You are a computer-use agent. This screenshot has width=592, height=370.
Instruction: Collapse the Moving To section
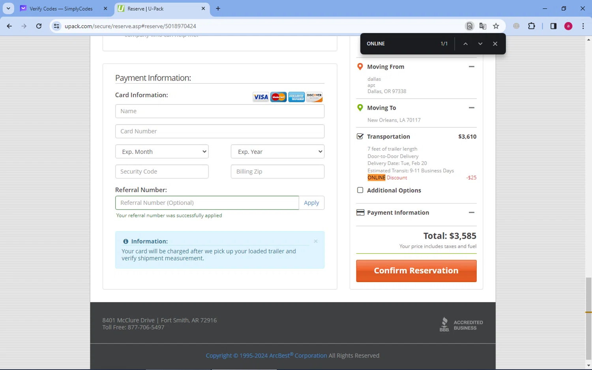click(x=471, y=108)
